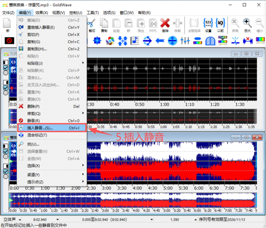Open the 8:02.940 length dropdown in status bar
This screenshot has height=228, width=266.
58,220
